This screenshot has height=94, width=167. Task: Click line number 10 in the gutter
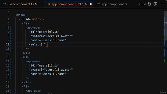8,44
